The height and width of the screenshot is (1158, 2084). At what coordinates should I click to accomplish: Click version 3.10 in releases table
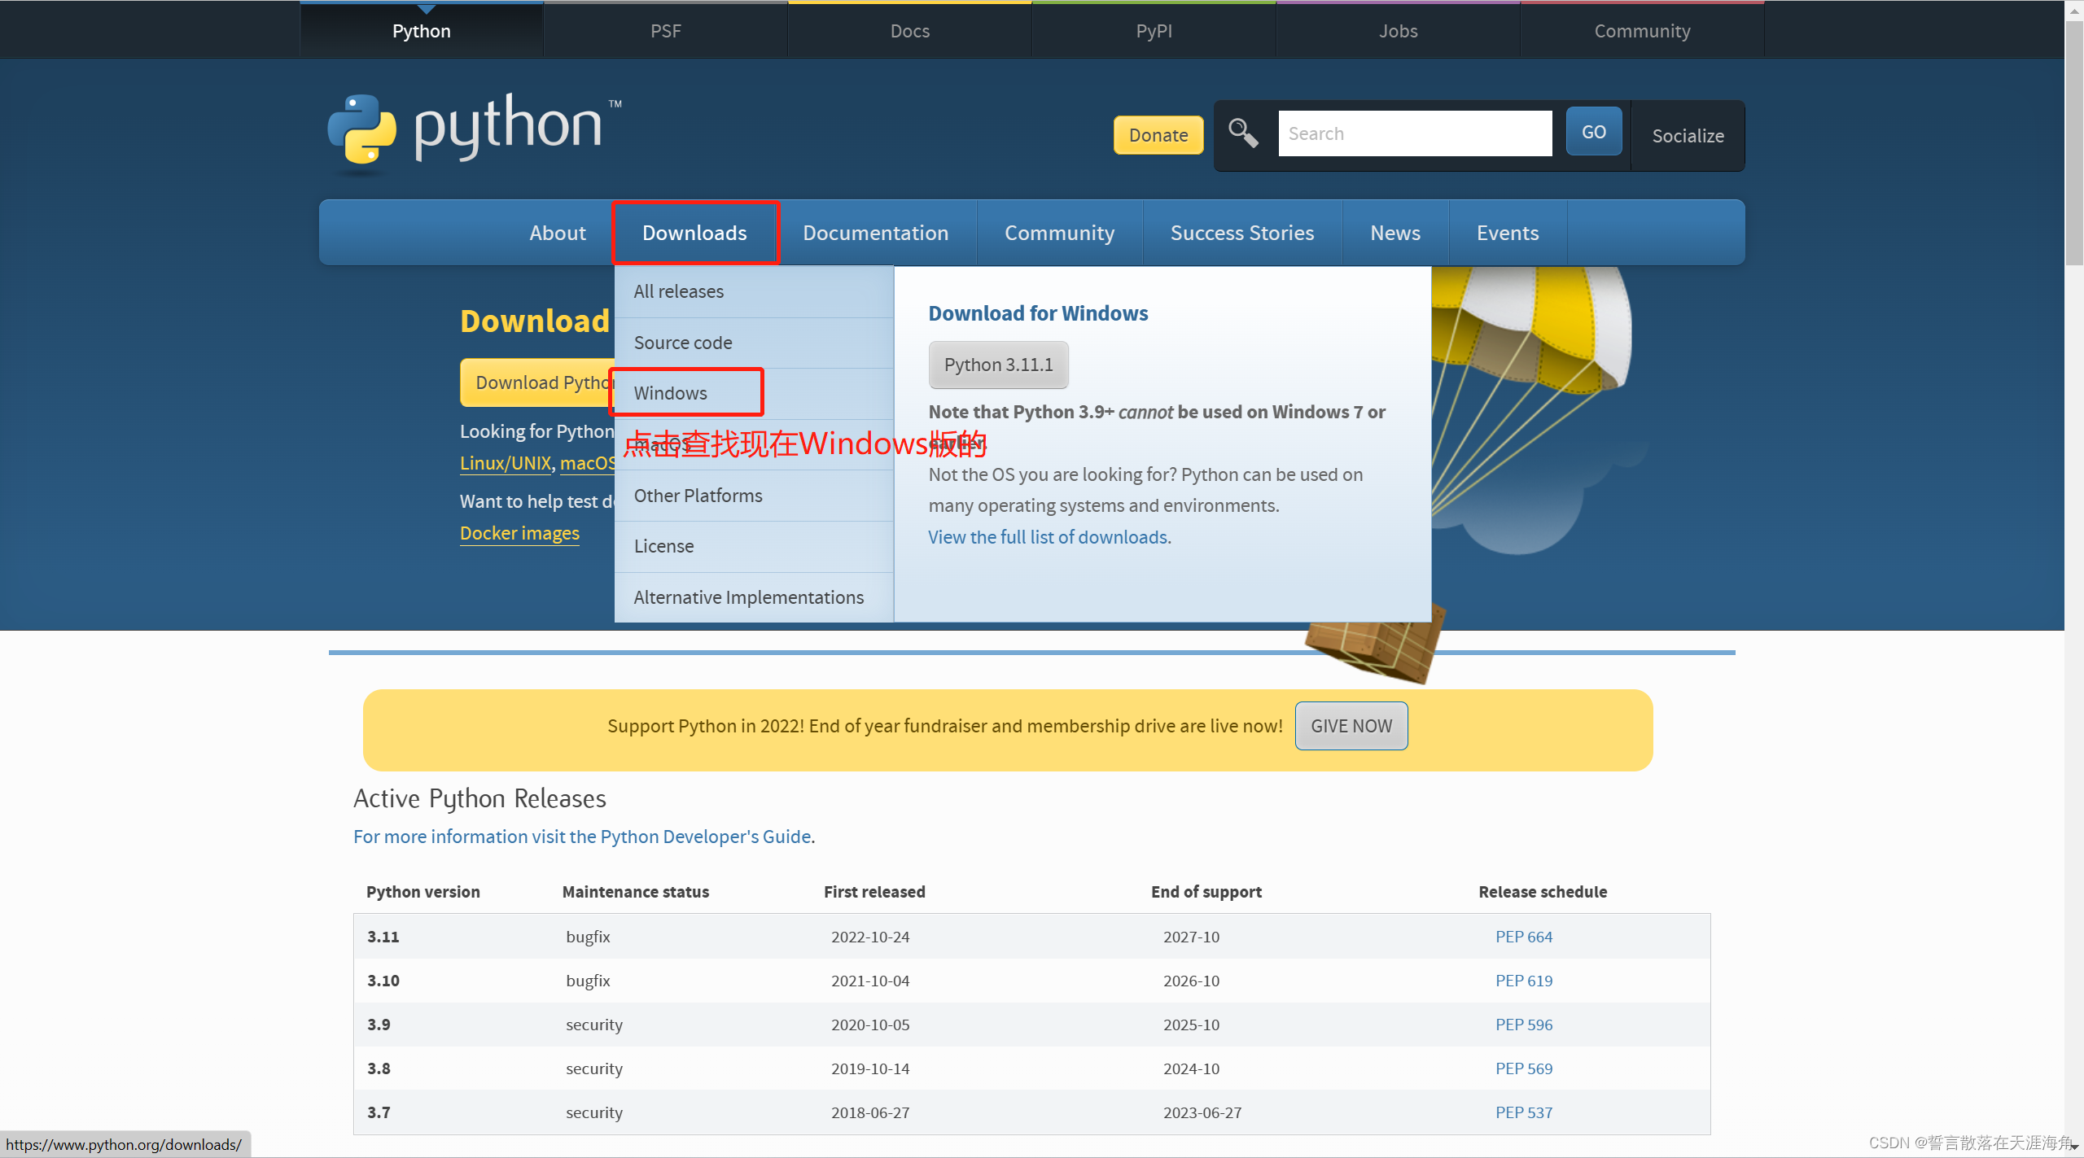pyautogui.click(x=383, y=981)
